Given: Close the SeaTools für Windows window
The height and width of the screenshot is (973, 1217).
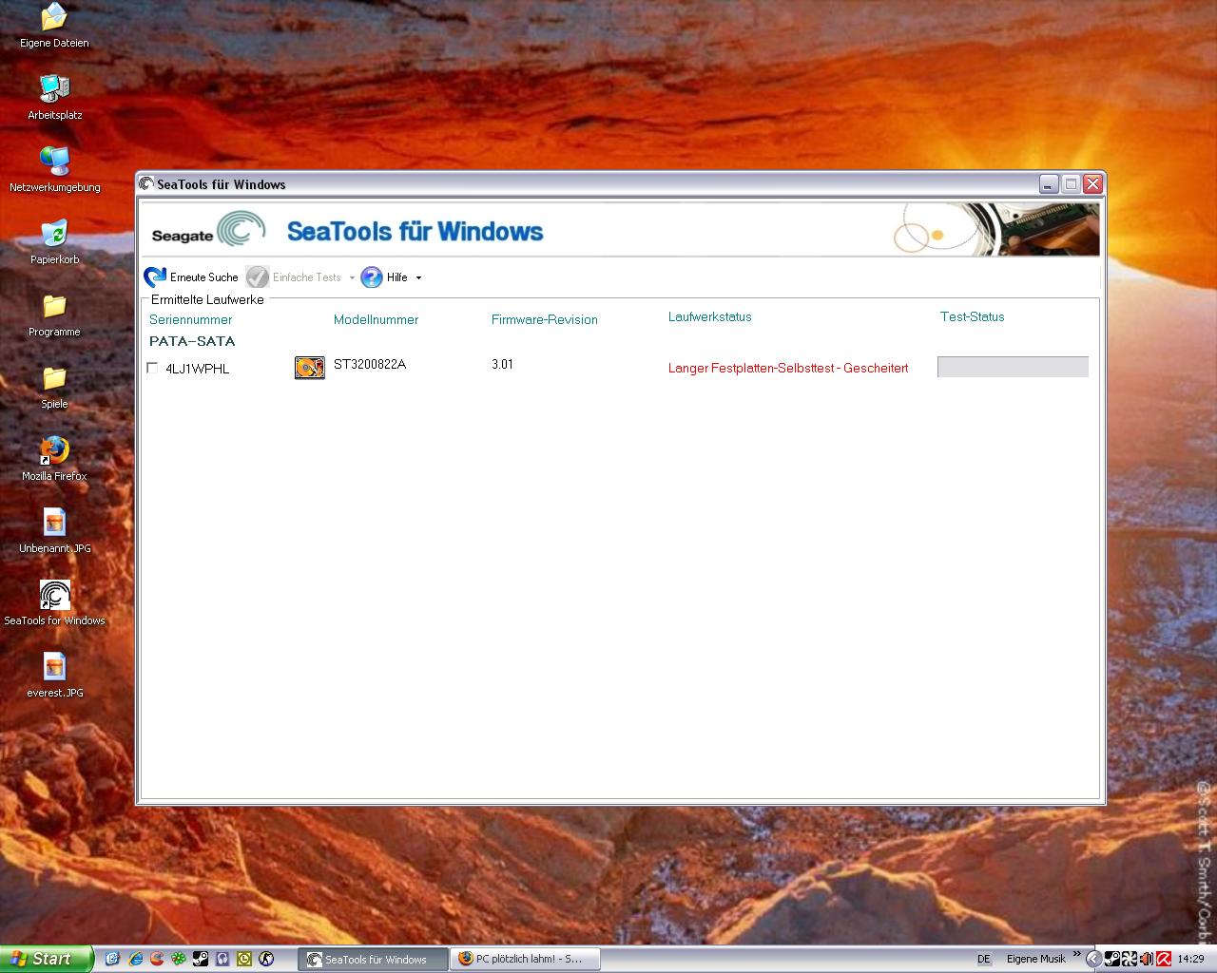Looking at the screenshot, I should tap(1092, 184).
